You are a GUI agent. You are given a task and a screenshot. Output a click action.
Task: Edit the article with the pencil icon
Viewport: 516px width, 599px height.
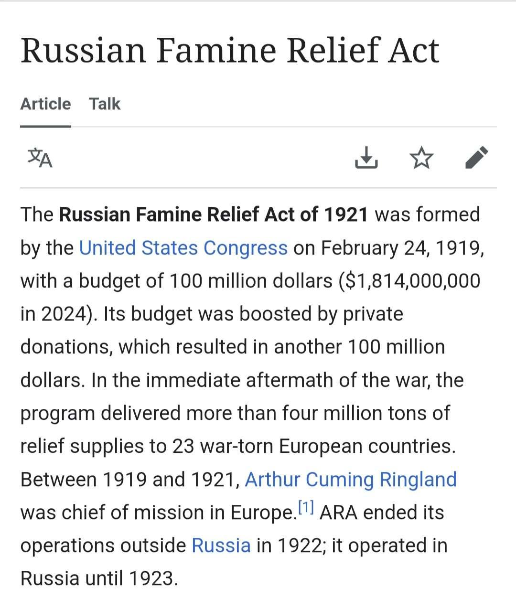tap(476, 158)
